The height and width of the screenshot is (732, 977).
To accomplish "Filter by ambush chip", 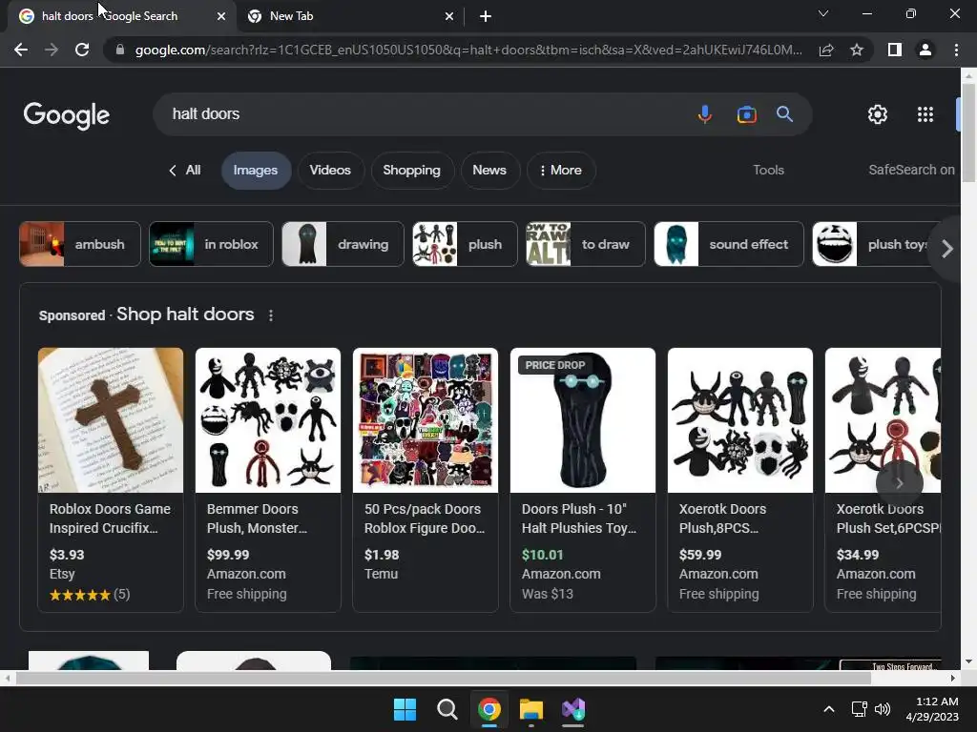I will [80, 244].
